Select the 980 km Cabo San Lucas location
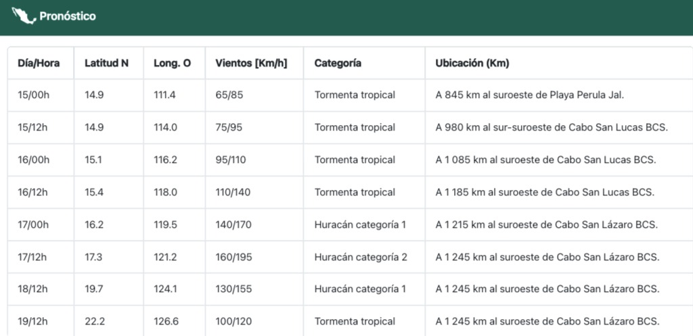Screen dimensions: 693x336 tap(552, 127)
